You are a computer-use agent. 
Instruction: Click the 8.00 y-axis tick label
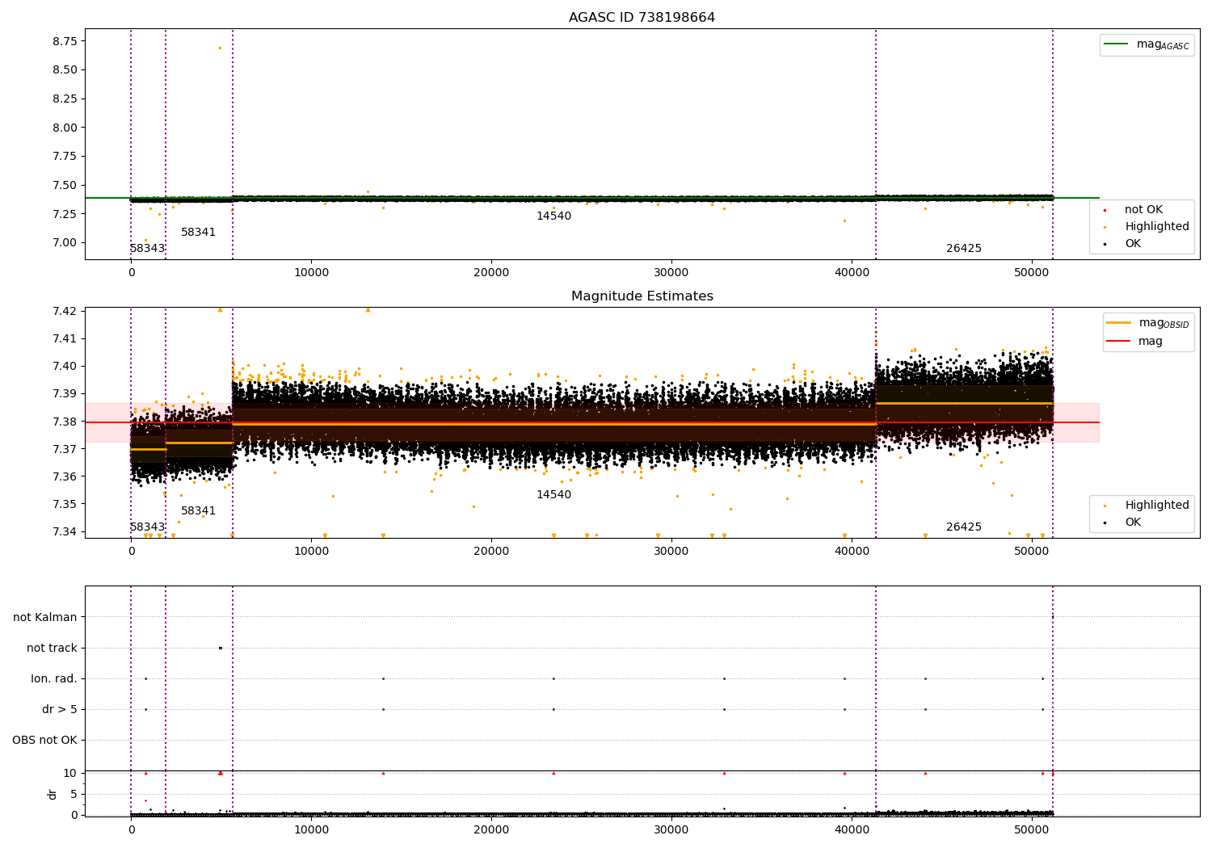click(65, 128)
